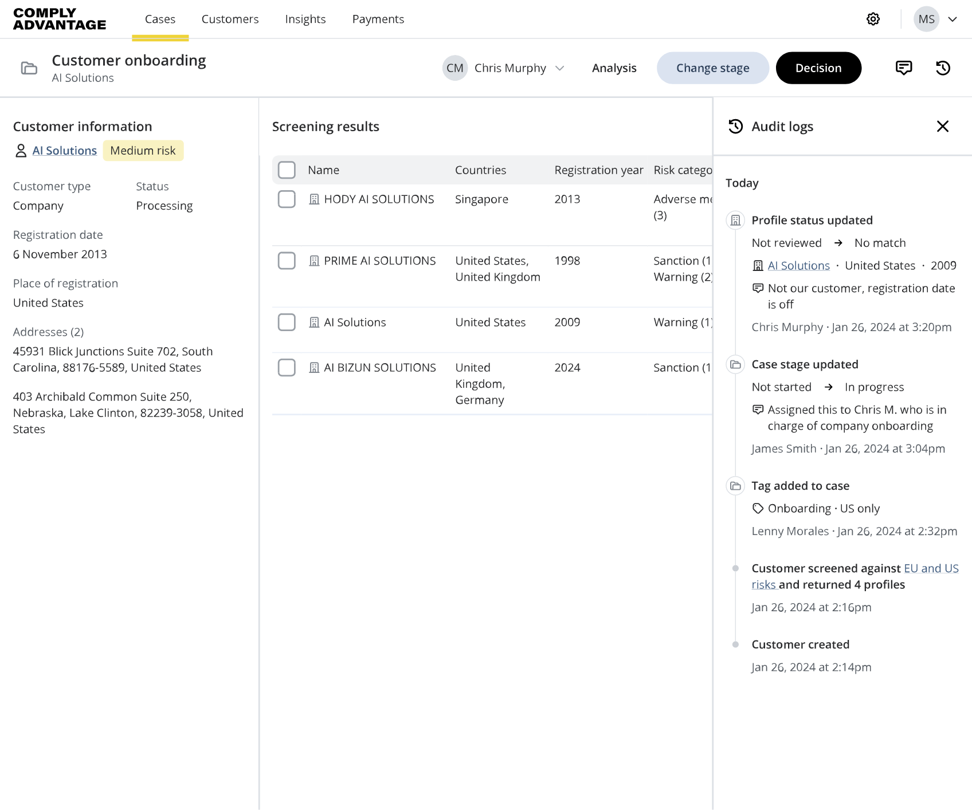Check the HODY AI SOLUTIONS row checkbox
972x810 pixels.
[287, 199]
